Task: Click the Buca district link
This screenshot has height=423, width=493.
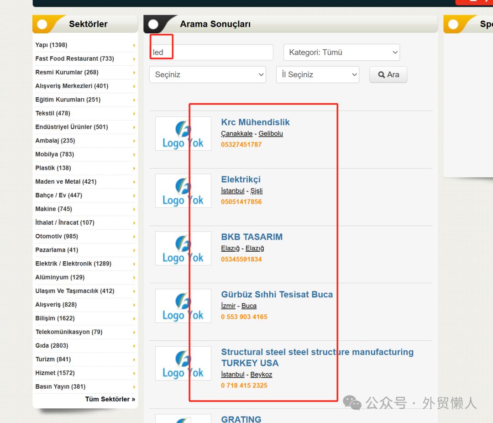Action: pyautogui.click(x=249, y=306)
